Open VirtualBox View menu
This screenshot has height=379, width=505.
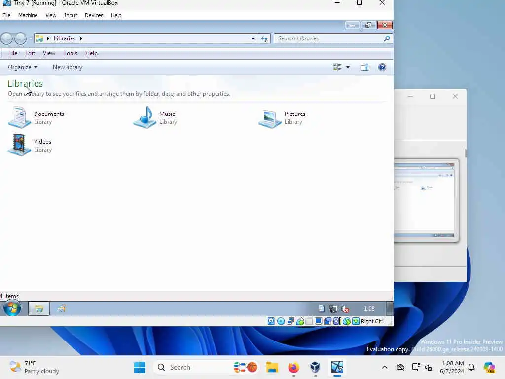tap(51, 15)
